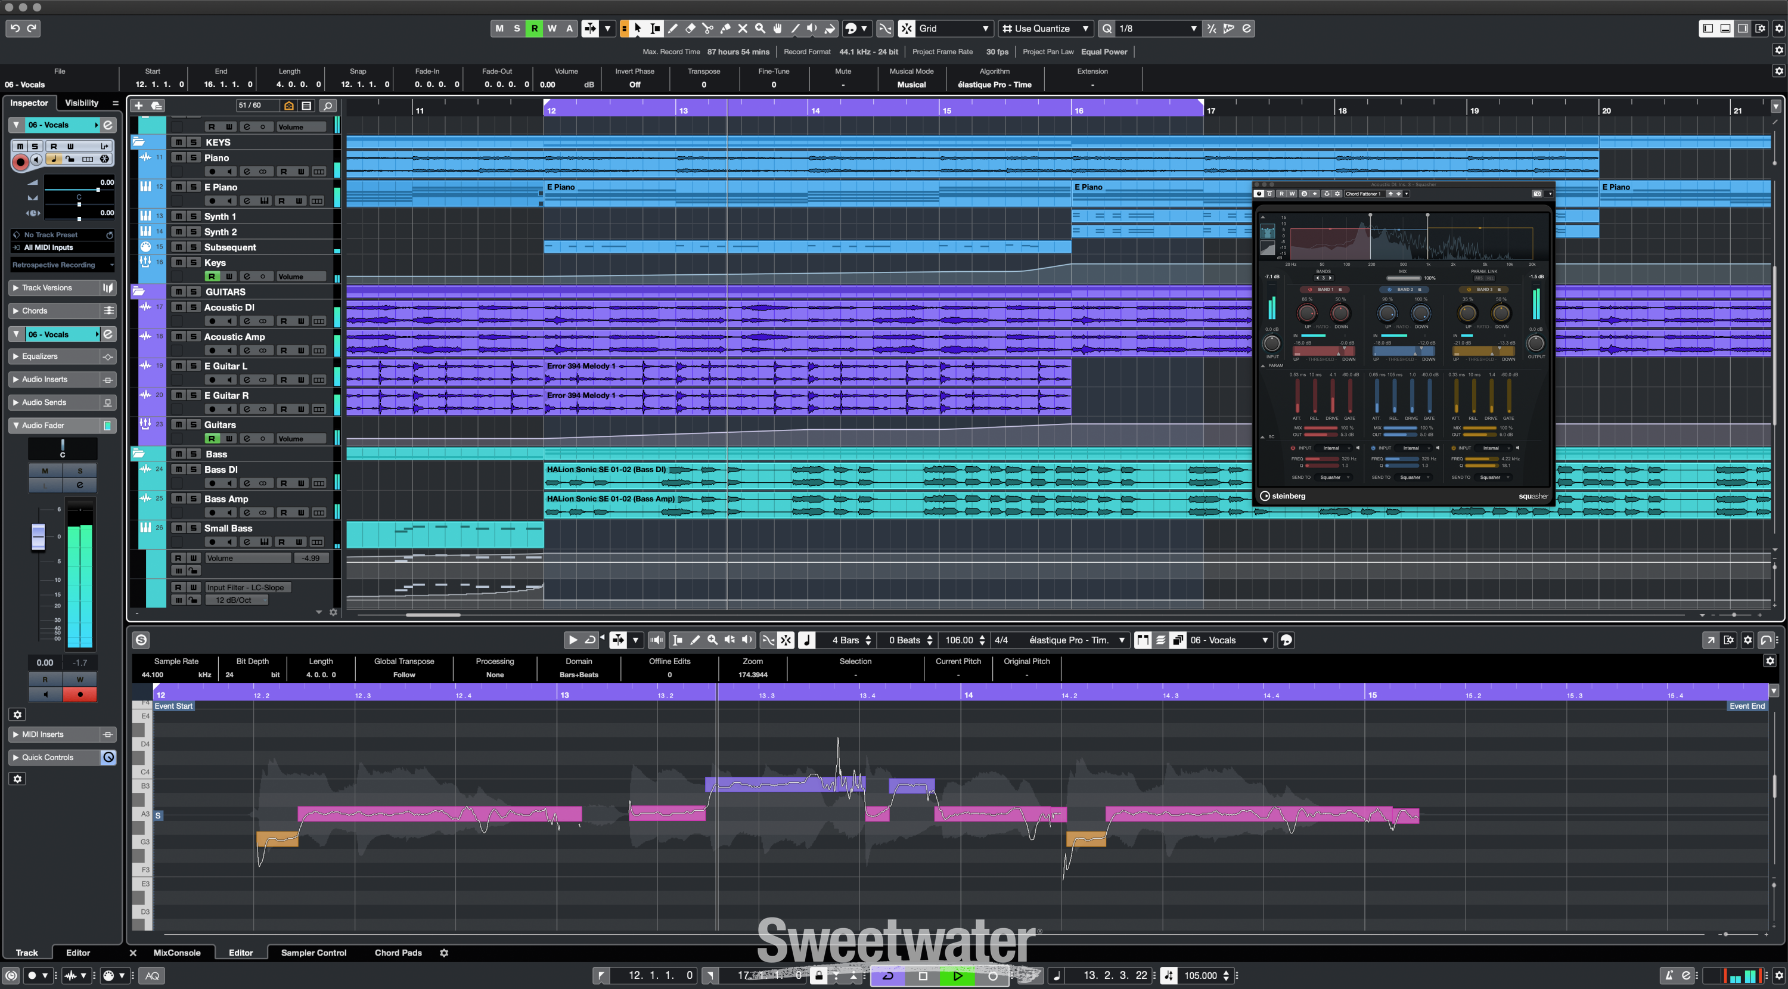Toggle global green Read automation R button
This screenshot has height=989, width=1788.
534,29
